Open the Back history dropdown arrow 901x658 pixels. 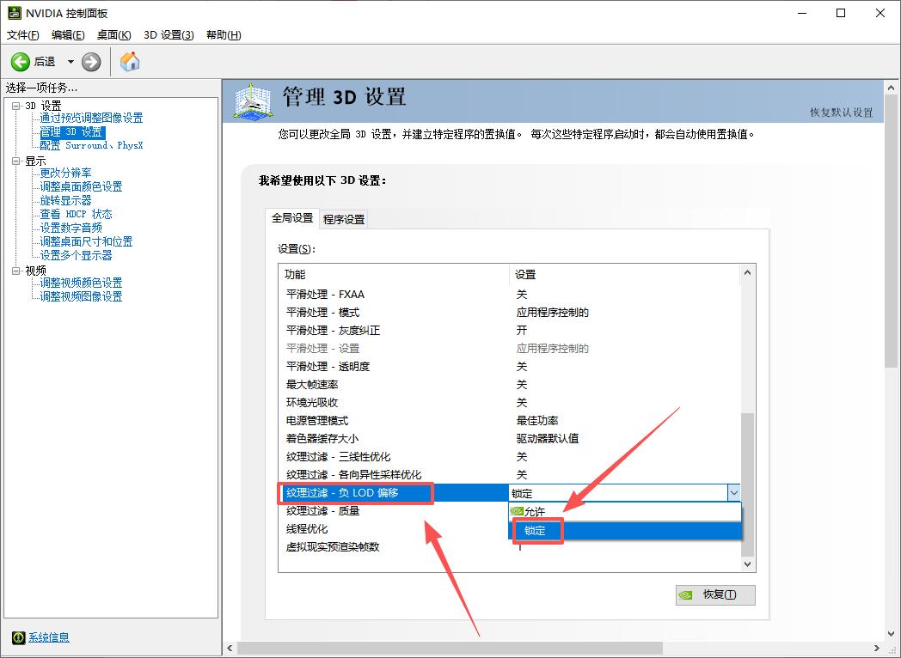pyautogui.click(x=70, y=62)
